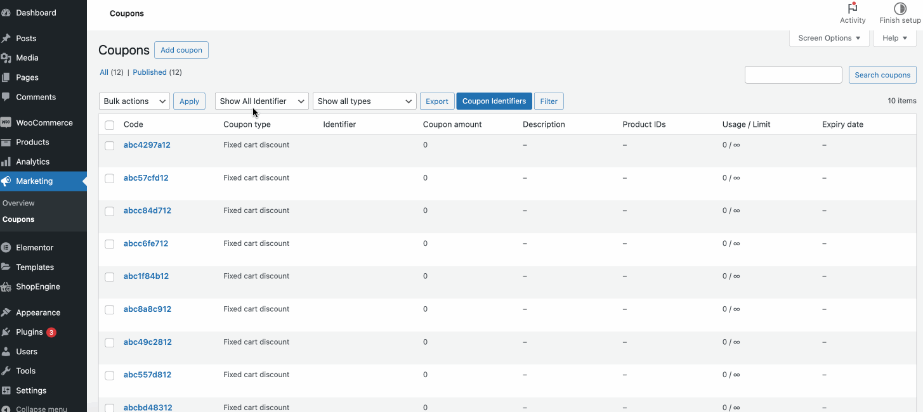Open the Show All Identifier dropdown
Viewport: 923px width, 412px height.
[262, 101]
